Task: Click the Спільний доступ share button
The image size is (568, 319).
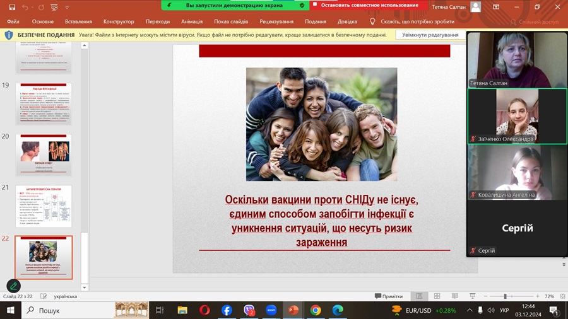Action: (535, 21)
